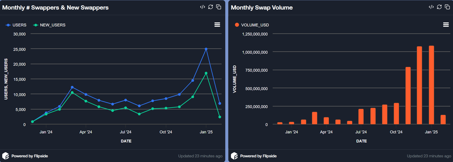Screen dimensions: 453x162
Task: Click the USERS, NEW_USERS vertical axis title
Action: coord(6,80)
